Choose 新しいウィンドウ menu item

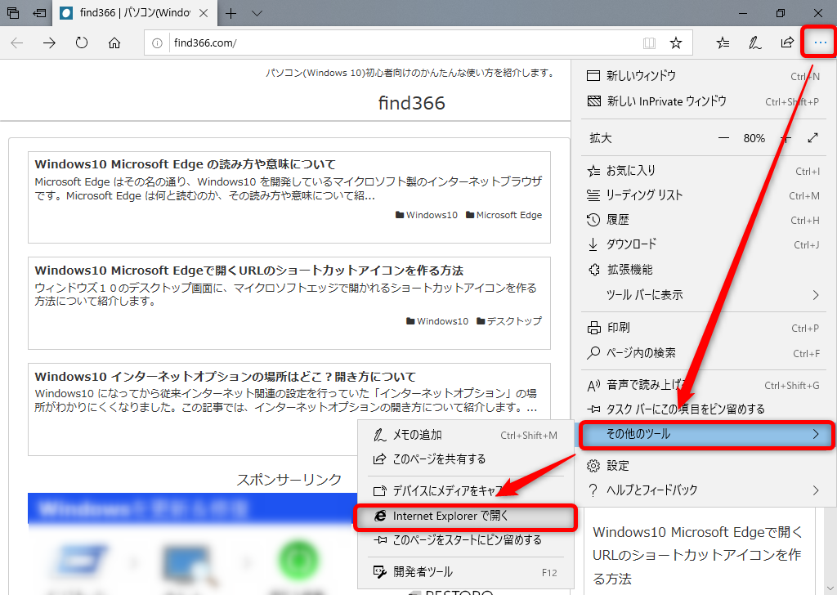704,76
